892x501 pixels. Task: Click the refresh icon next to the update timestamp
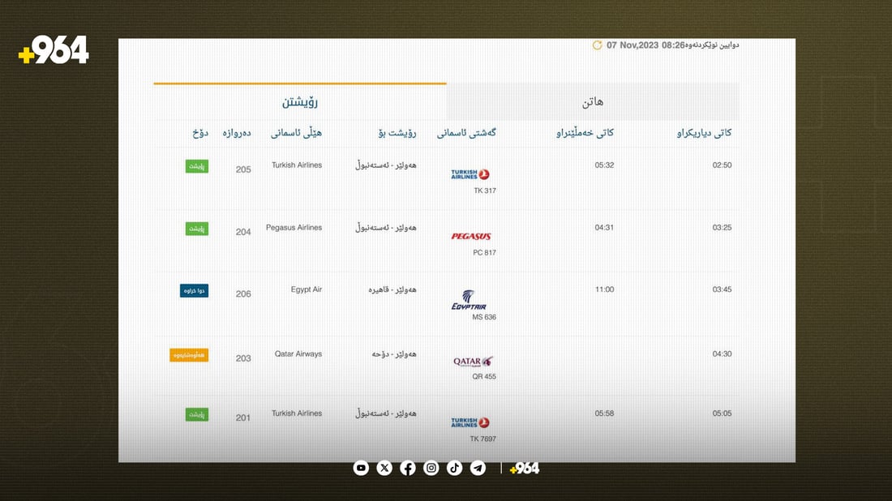click(598, 45)
